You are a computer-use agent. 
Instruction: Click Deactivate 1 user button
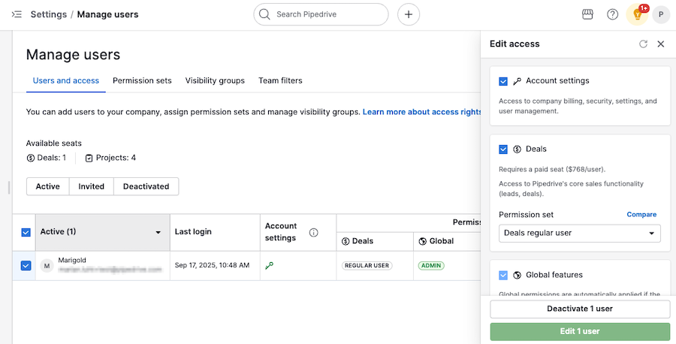click(580, 309)
